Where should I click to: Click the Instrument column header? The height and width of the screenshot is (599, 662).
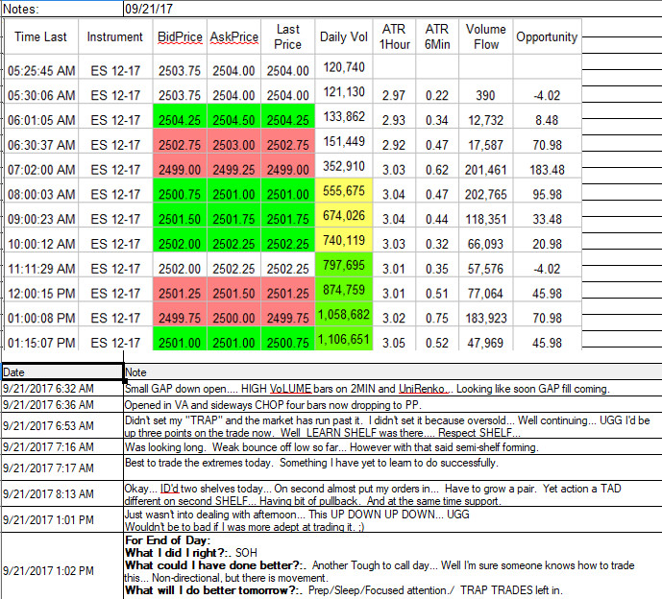[x=115, y=36]
